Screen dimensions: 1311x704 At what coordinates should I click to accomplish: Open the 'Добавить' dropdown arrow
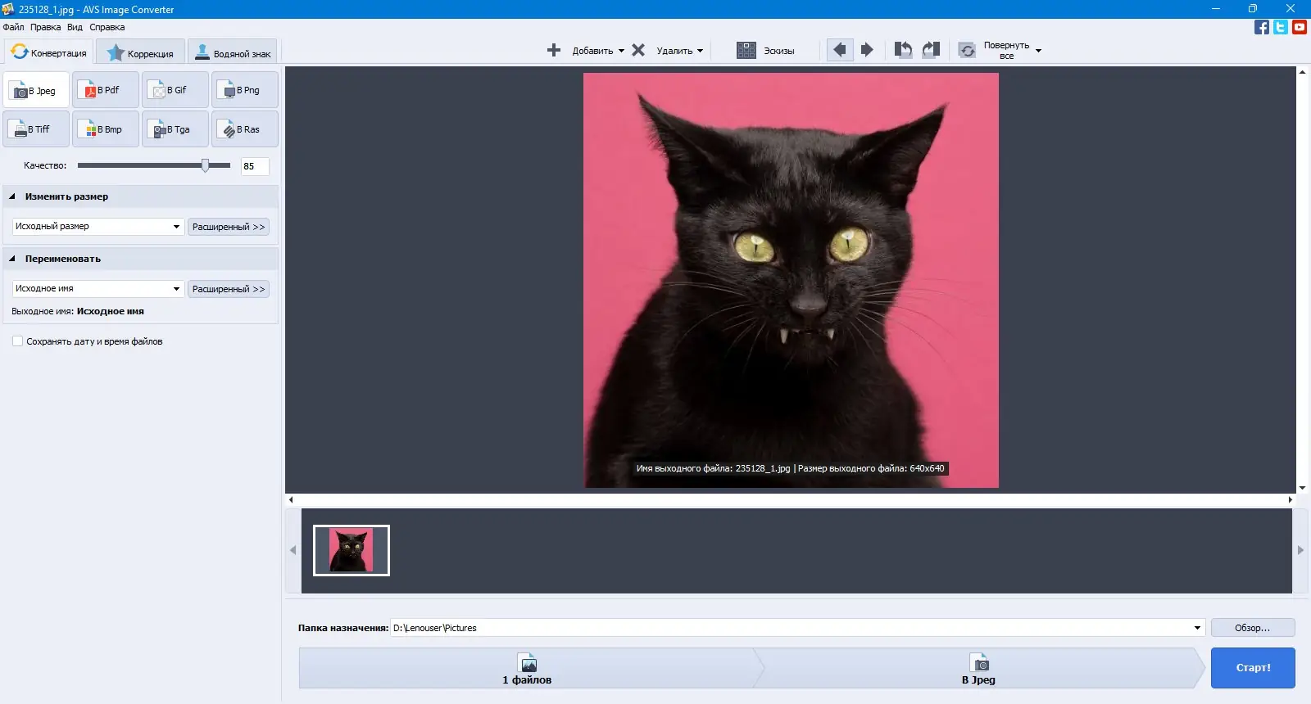tap(621, 51)
